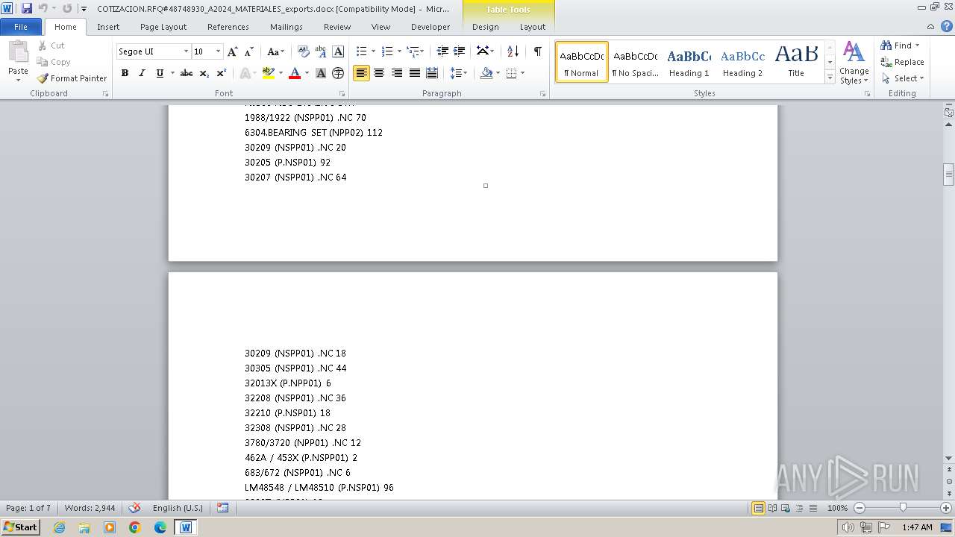Click the Copy button
Screen dimensions: 955x537
54,62
